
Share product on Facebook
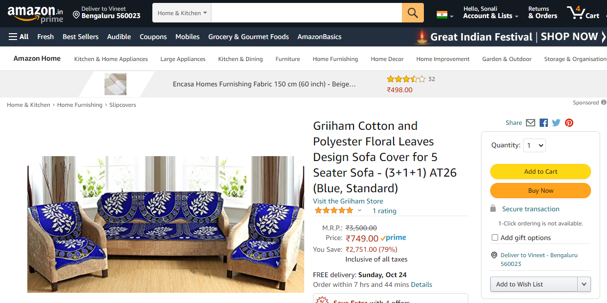[544, 123]
